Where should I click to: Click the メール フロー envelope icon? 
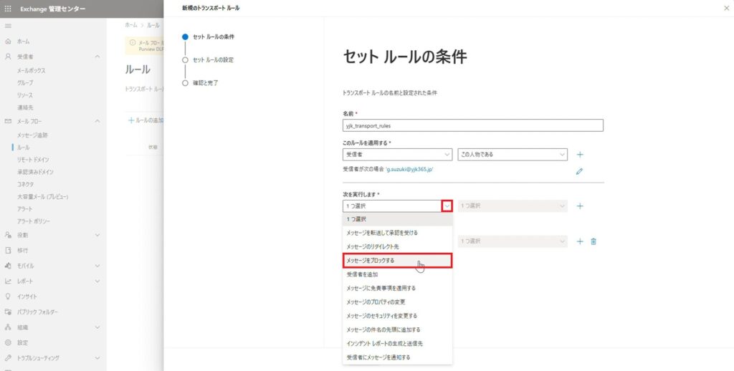[x=8, y=121]
